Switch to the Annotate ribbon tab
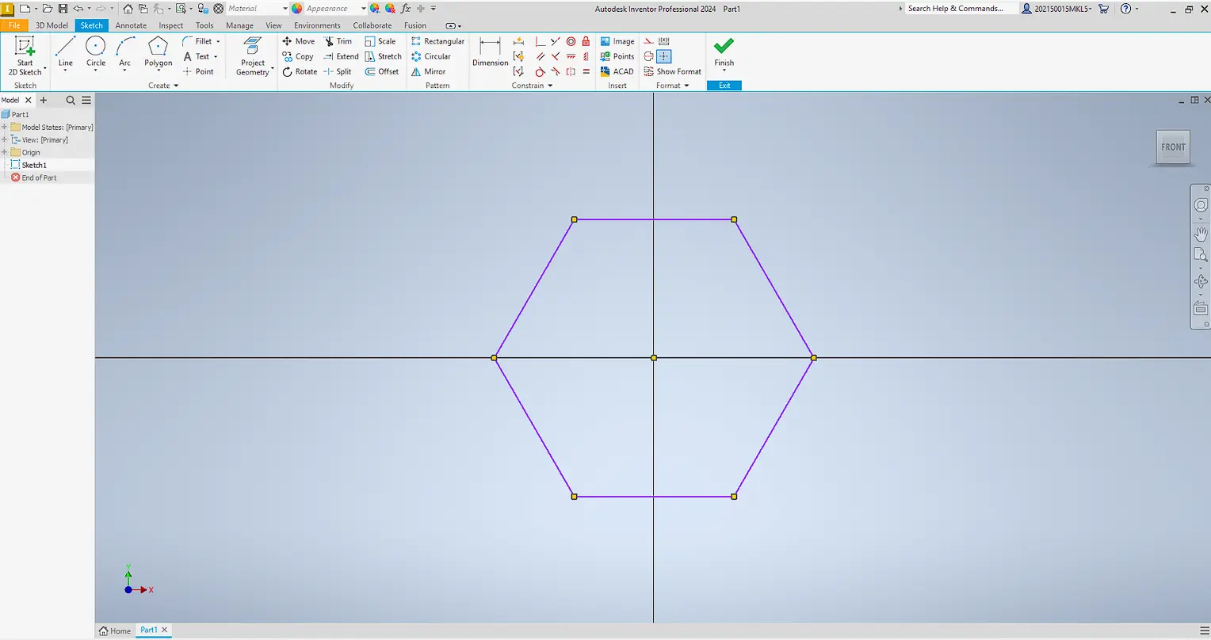Screen dimensions: 1211x640 tap(130, 25)
